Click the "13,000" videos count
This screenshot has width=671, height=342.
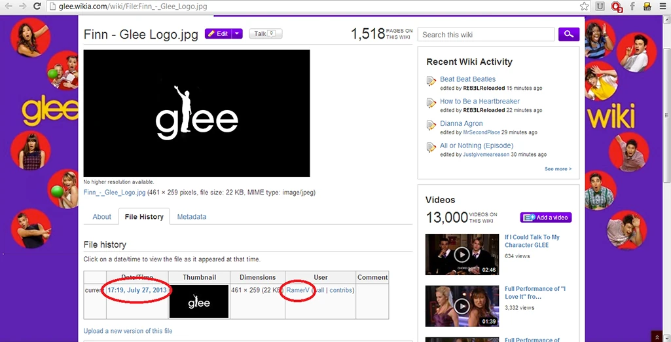click(x=446, y=218)
